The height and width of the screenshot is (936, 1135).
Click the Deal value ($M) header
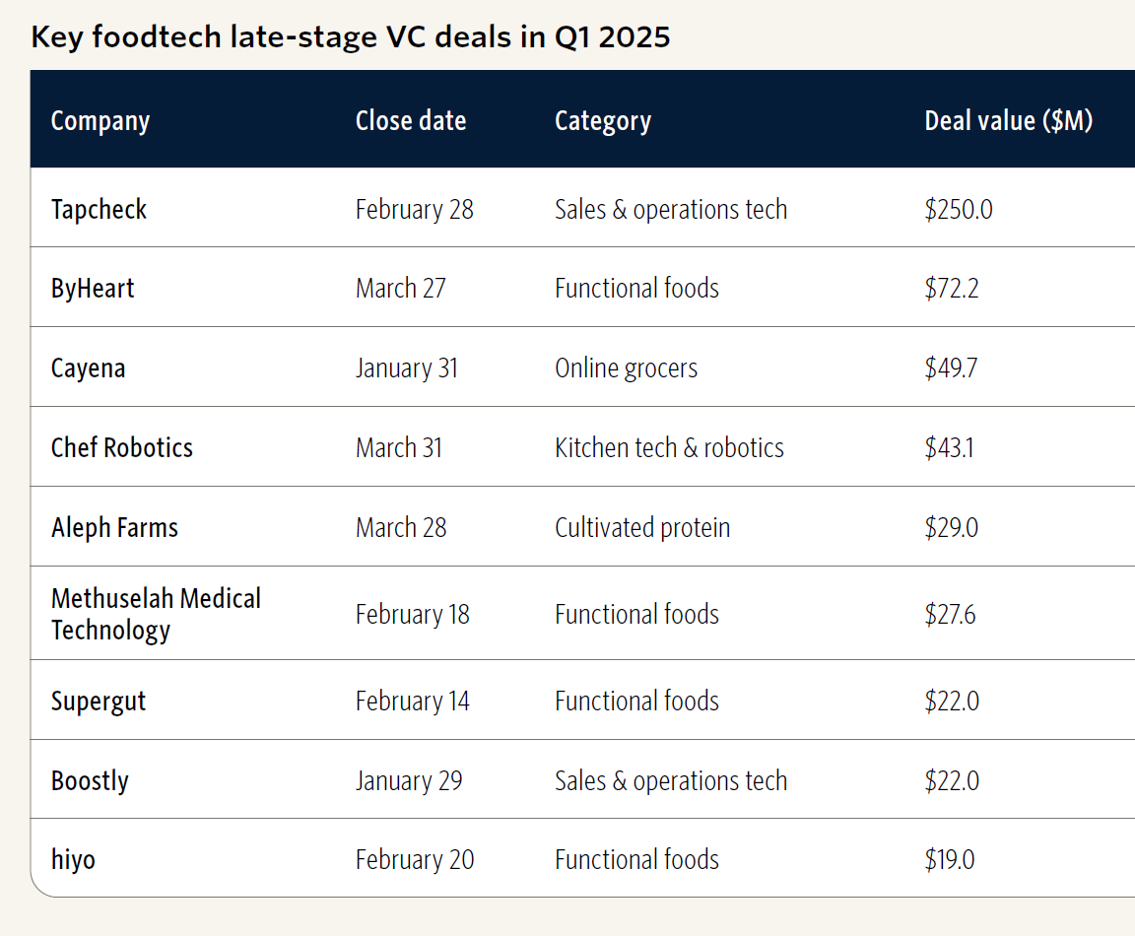tap(1008, 121)
